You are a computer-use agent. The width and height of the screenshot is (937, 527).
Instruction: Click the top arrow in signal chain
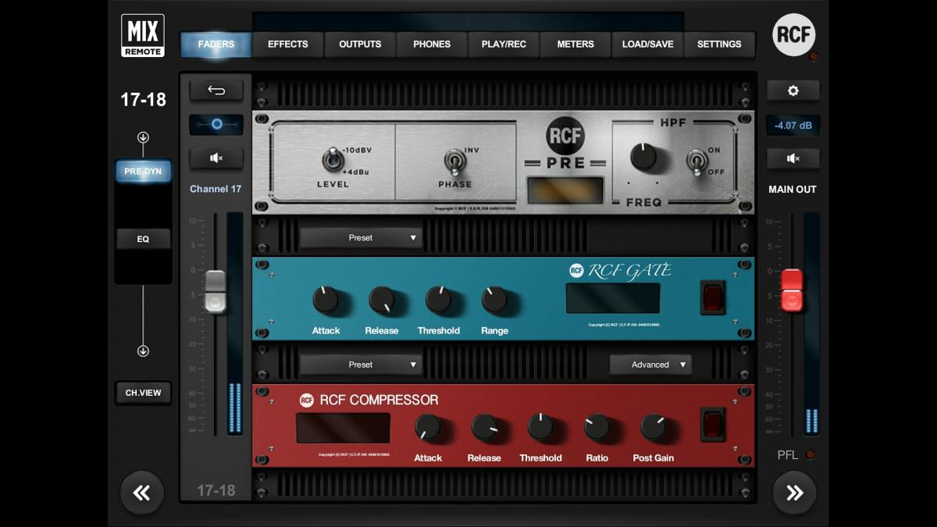pos(143,138)
